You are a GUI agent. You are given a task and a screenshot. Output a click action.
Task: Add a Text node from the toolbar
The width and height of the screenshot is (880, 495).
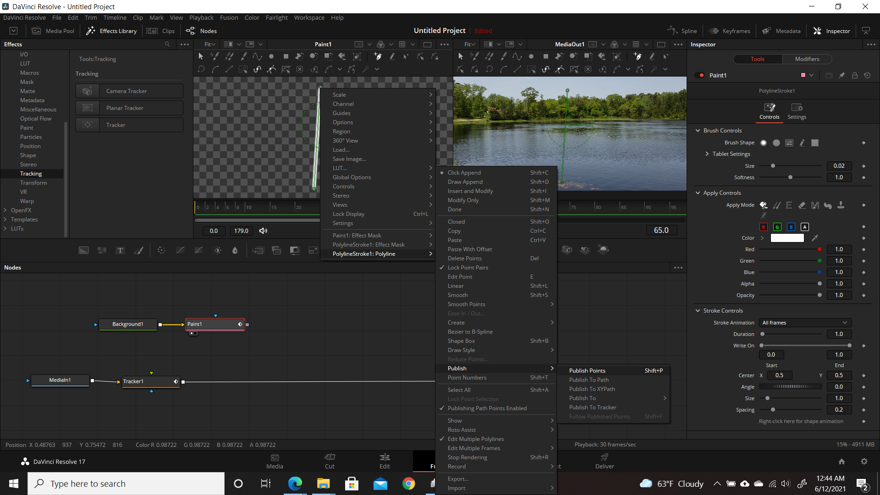click(120, 250)
